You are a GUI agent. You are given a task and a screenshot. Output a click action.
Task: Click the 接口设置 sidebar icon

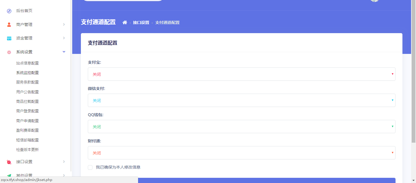pyautogui.click(x=9, y=162)
